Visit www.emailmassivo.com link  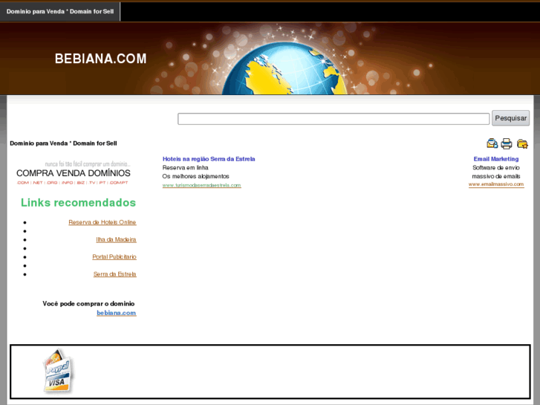[496, 184]
